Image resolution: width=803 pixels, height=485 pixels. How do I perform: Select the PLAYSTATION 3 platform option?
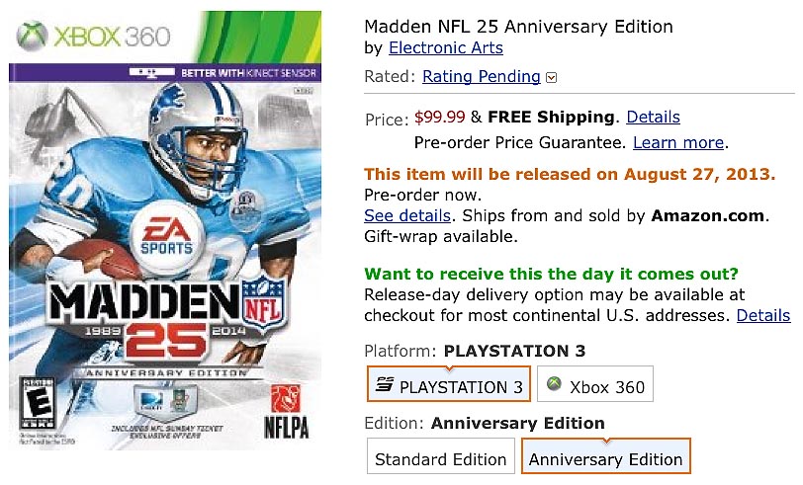pyautogui.click(x=449, y=386)
